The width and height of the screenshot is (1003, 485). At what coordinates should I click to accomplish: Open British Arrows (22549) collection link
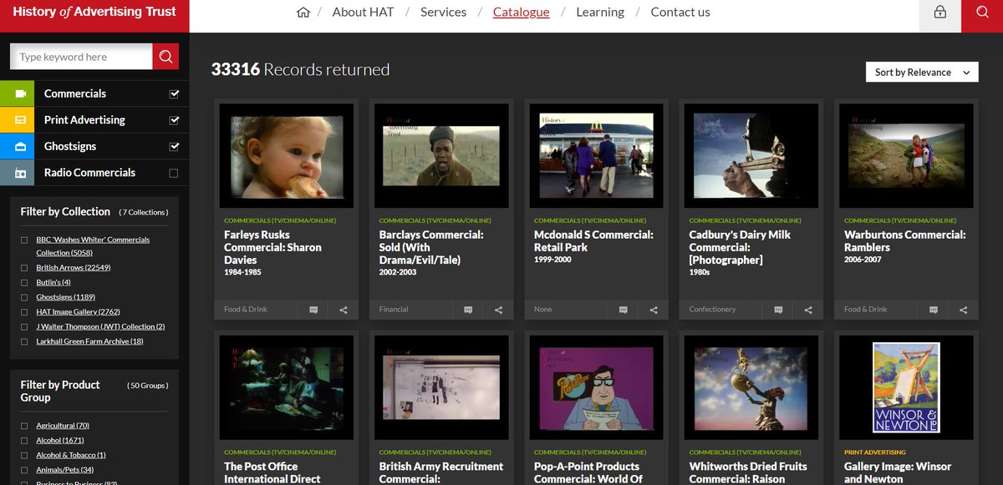[x=74, y=268]
